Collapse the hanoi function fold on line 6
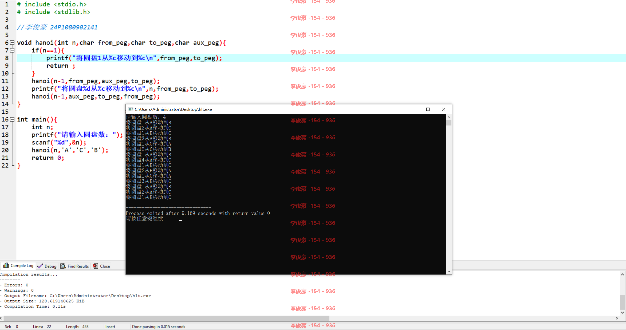This screenshot has height=330, width=626. point(12,42)
